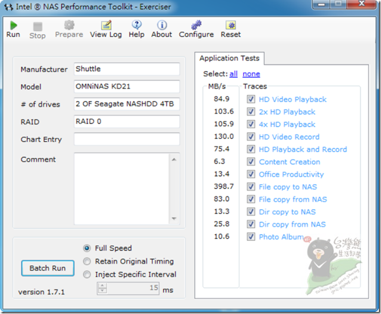Click the 130.0 MB/s value
381x314 pixels.
224,136
